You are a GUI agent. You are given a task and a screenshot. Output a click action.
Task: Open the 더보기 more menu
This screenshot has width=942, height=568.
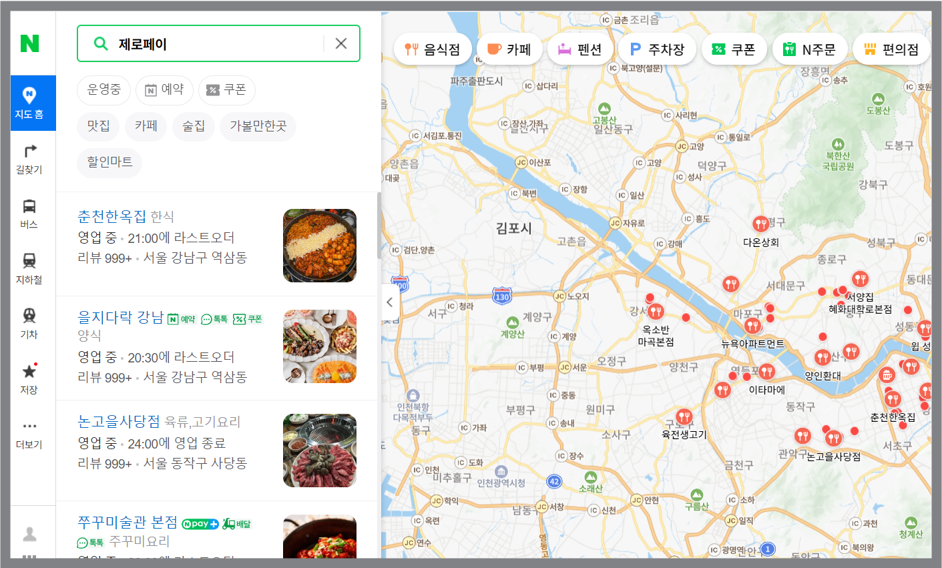29,434
